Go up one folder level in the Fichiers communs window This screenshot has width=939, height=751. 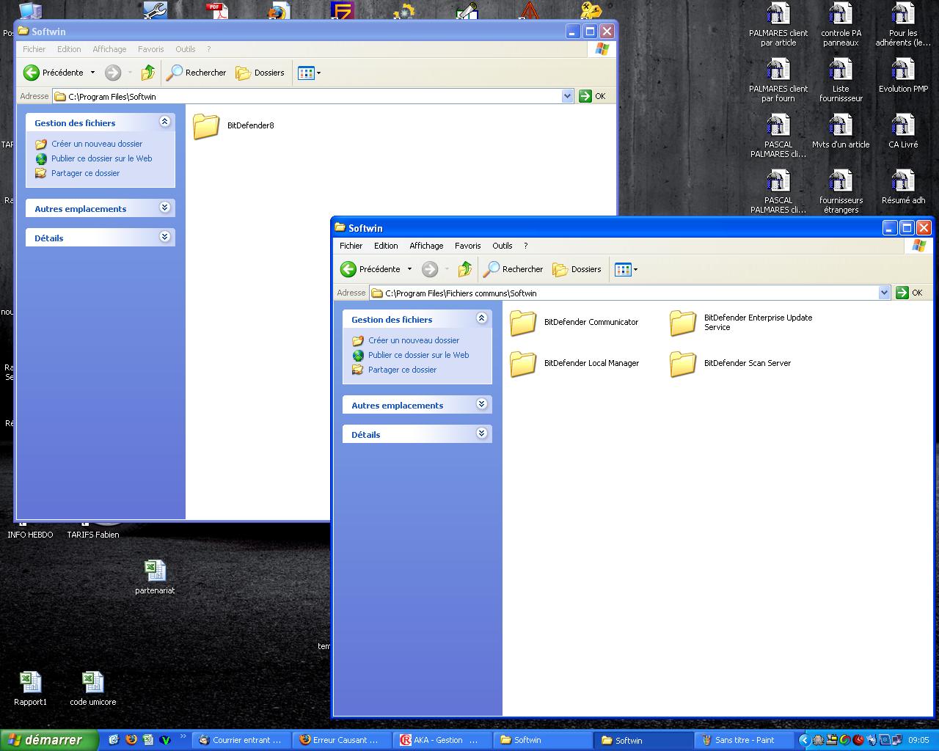[465, 269]
